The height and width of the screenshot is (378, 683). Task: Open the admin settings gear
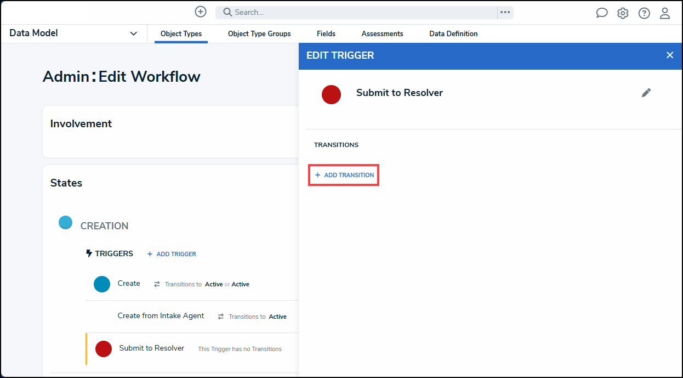(x=623, y=13)
